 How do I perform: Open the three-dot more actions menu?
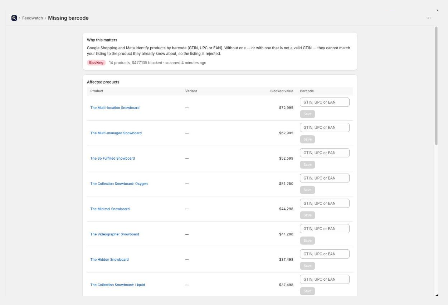coord(428,18)
